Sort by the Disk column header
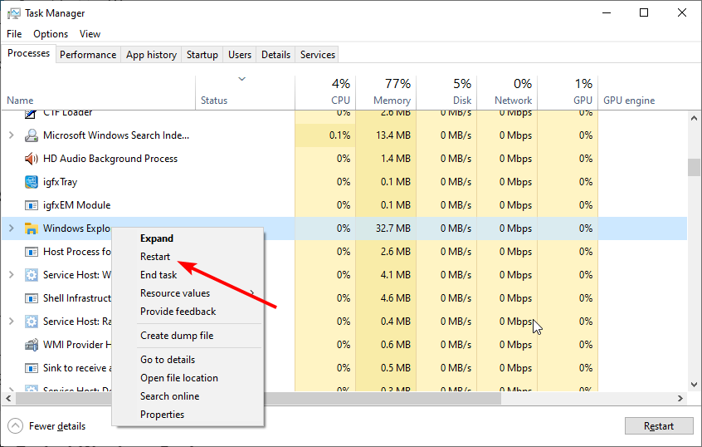The width and height of the screenshot is (702, 447). 462,101
